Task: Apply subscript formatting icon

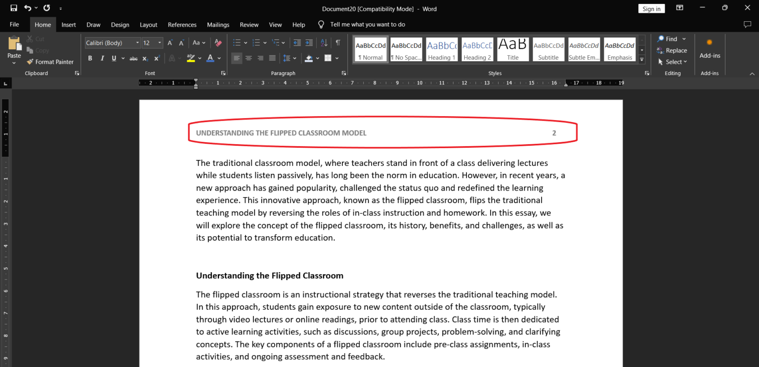Action: click(145, 58)
